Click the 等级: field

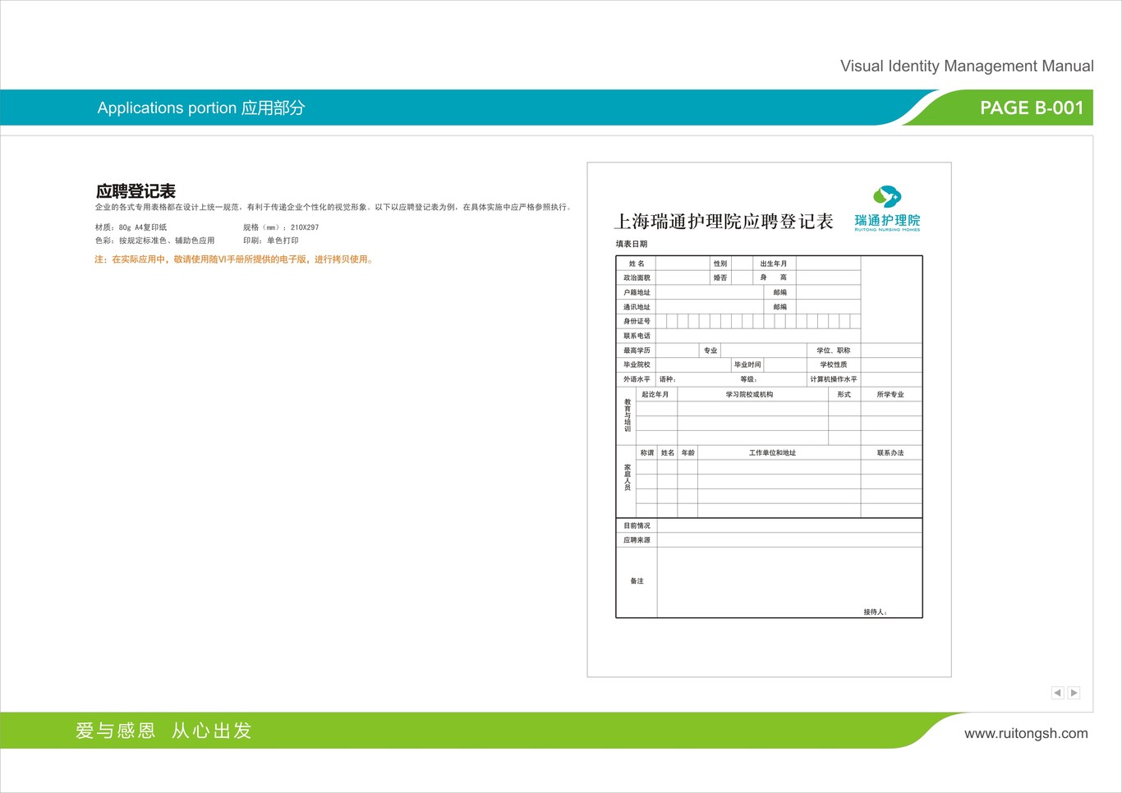click(748, 379)
